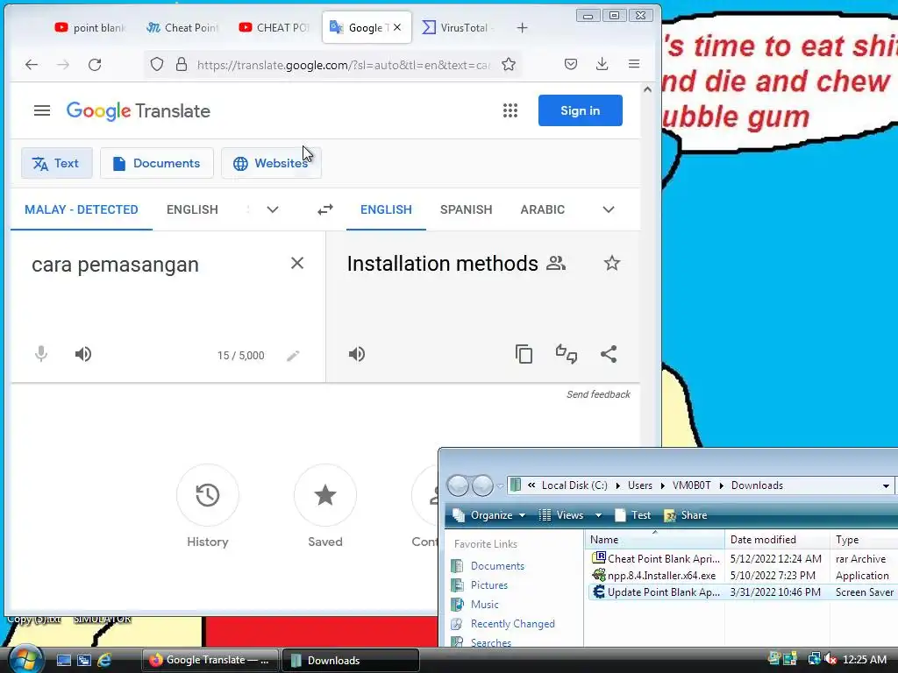898x673 pixels.
Task: Open Firefox downloads panel arrow
Action: (x=602, y=64)
